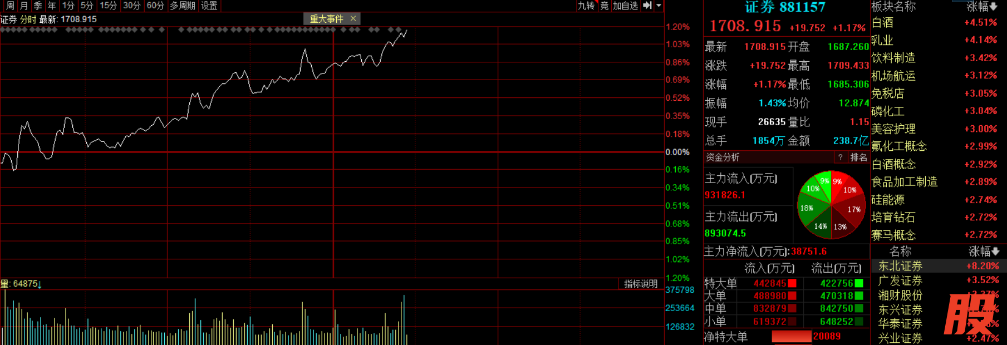Click the first event diamond marker on chart
The height and width of the screenshot is (345, 1007).
[3, 29]
